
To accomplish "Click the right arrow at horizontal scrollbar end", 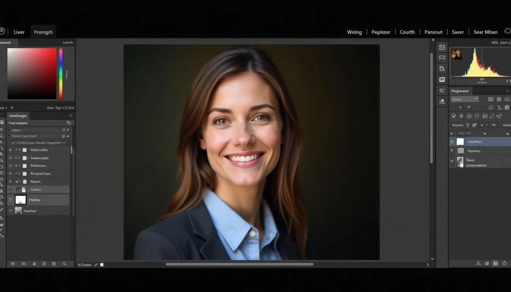I will pos(428,265).
